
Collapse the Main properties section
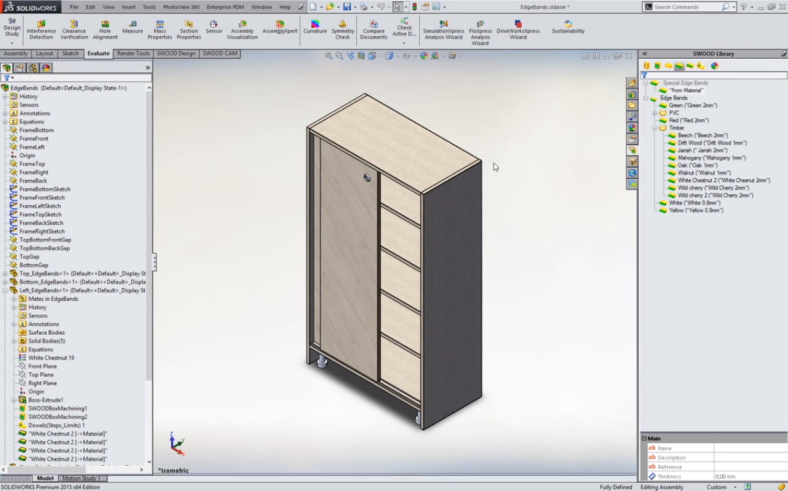click(644, 439)
